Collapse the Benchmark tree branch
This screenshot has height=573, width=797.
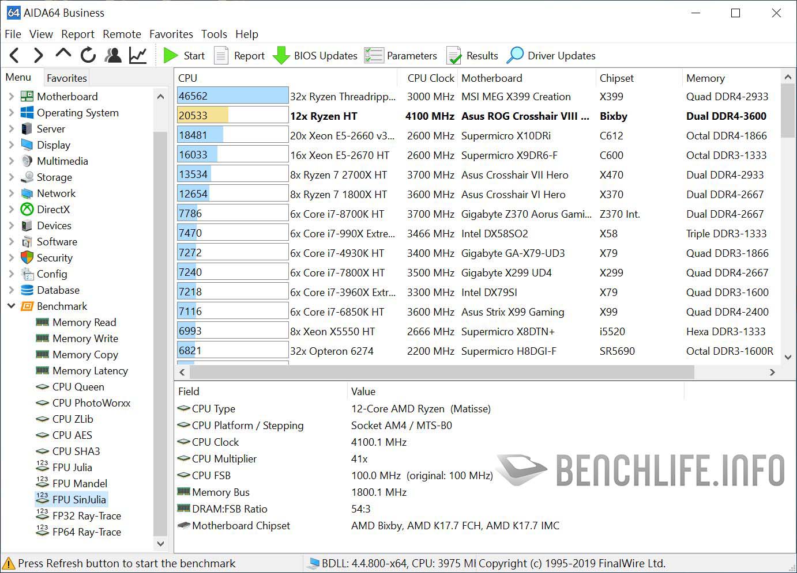pos(12,306)
